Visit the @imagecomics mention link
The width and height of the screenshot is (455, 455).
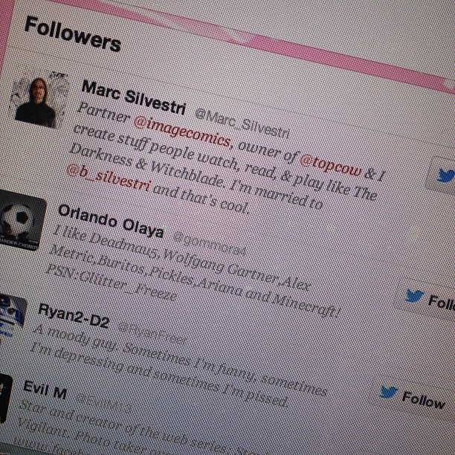click(182, 132)
